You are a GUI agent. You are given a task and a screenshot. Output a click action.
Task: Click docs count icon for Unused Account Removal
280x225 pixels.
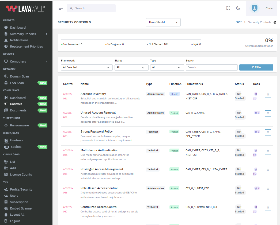pos(257,113)
